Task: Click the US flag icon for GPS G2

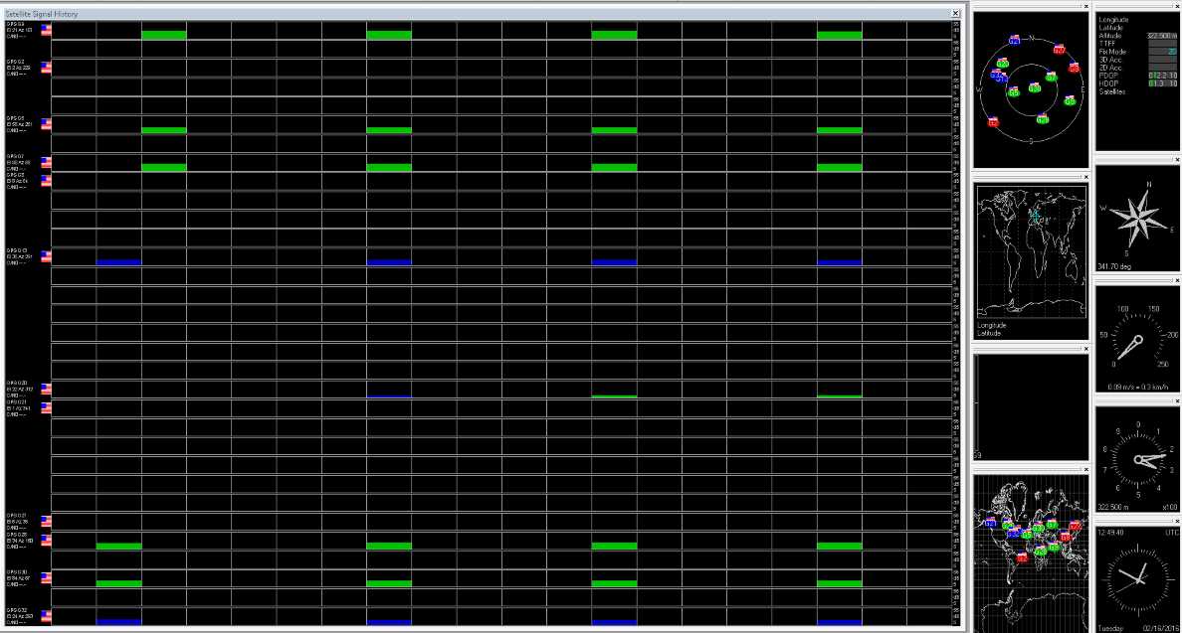Action: (x=46, y=68)
